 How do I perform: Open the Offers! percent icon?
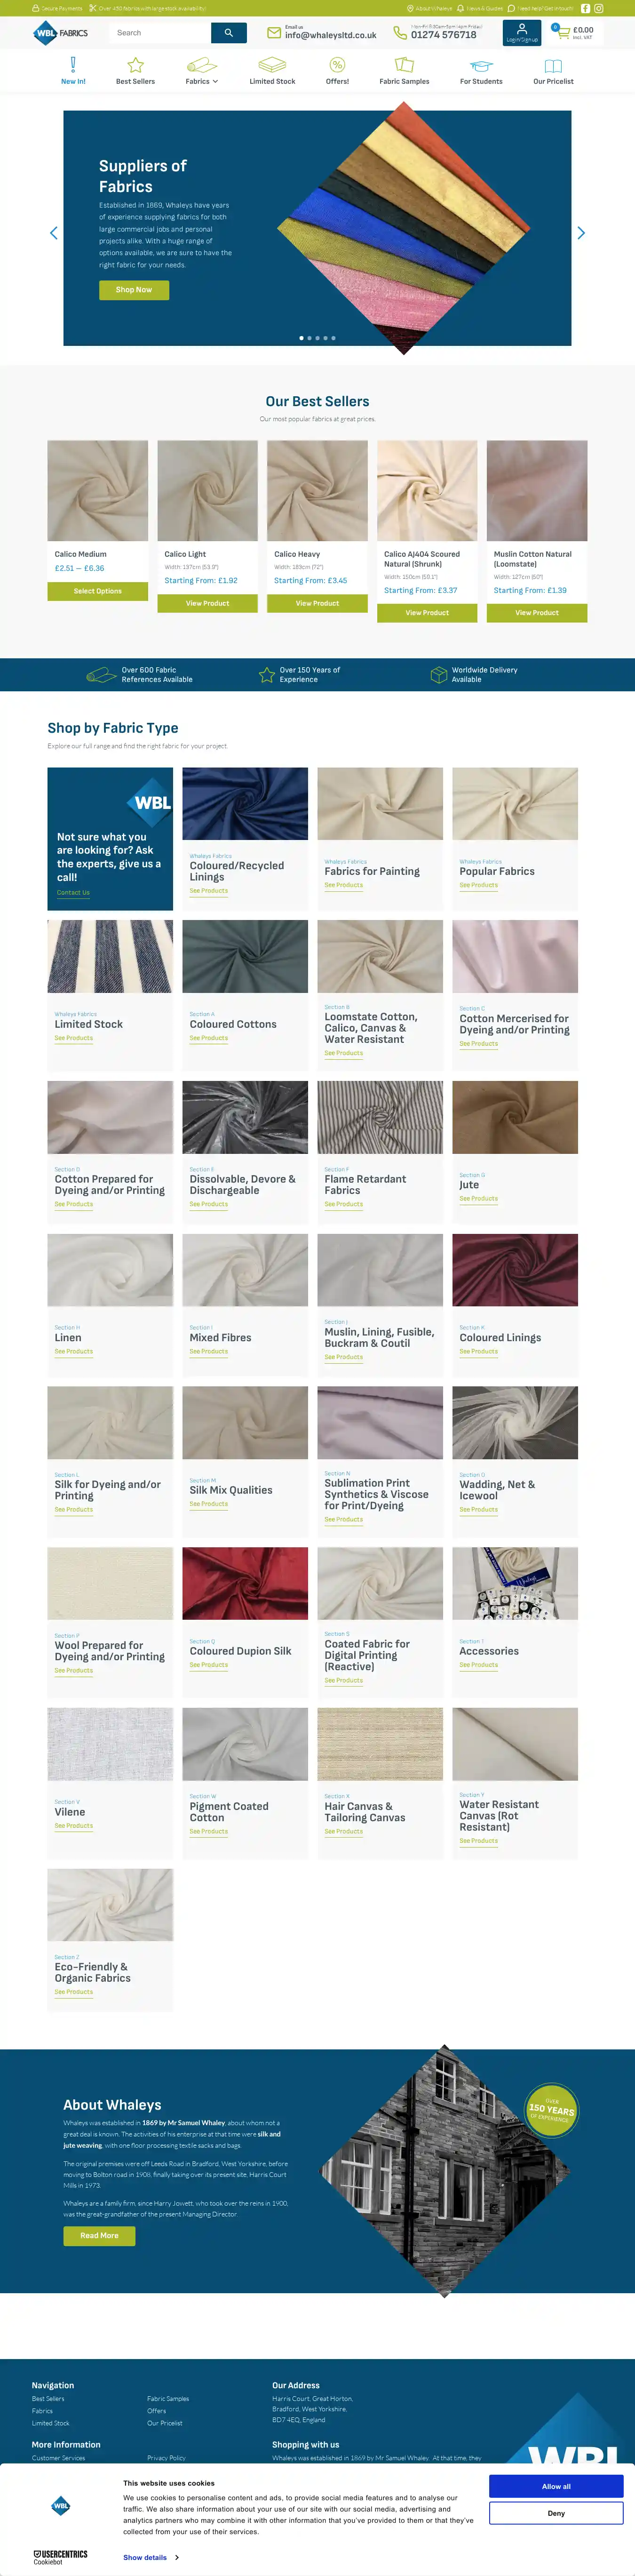[337, 65]
